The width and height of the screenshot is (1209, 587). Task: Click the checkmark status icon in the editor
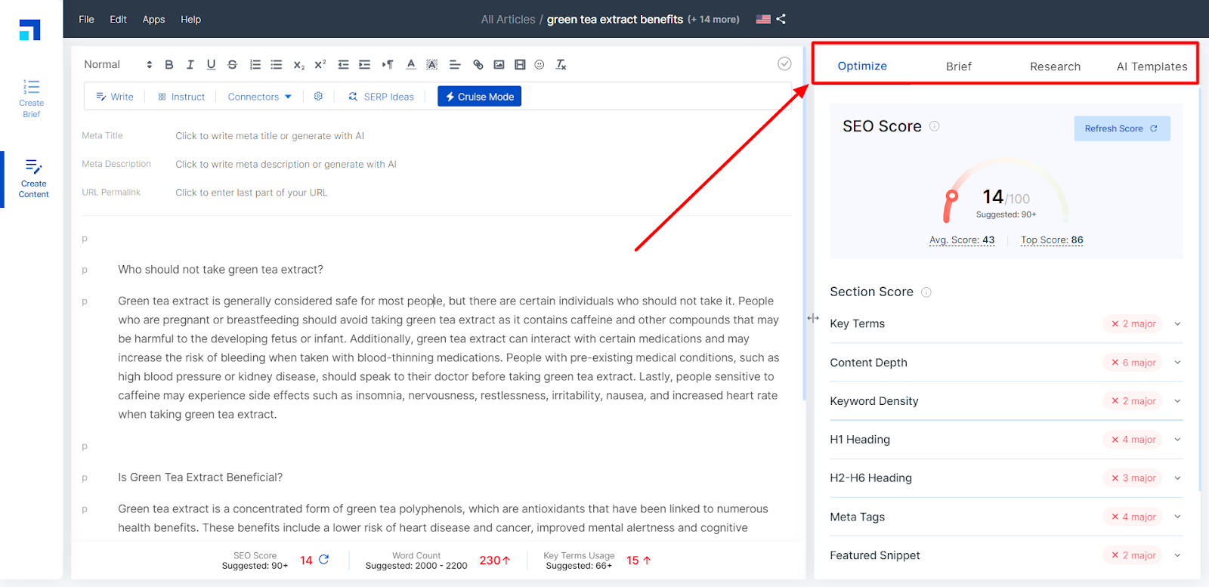click(x=784, y=63)
